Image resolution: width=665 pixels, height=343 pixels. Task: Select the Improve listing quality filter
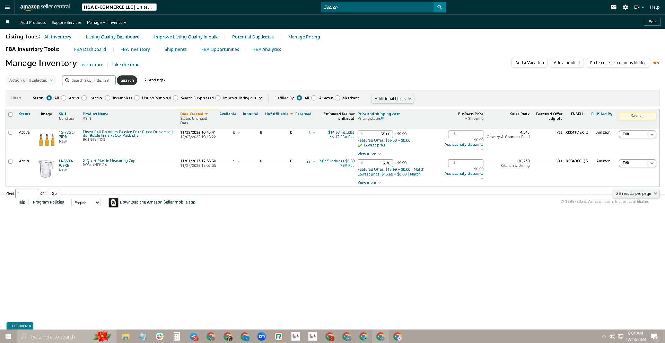click(218, 98)
